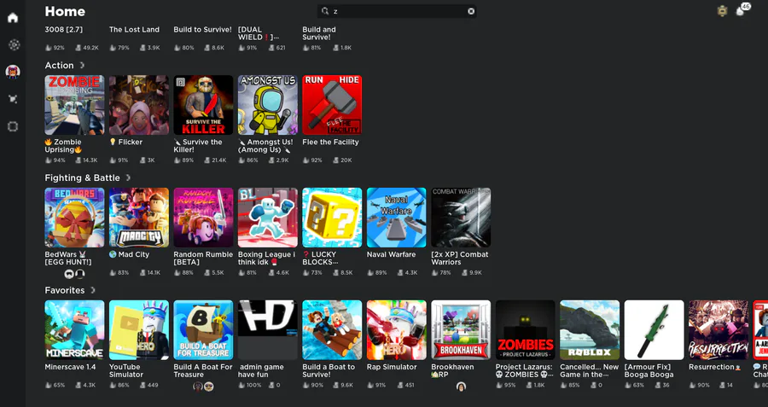The image size is (768, 407).
Task: Open the Booga Booga knife thumbnail
Action: (655, 330)
